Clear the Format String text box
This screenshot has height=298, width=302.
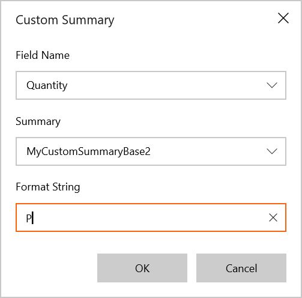coord(273,217)
